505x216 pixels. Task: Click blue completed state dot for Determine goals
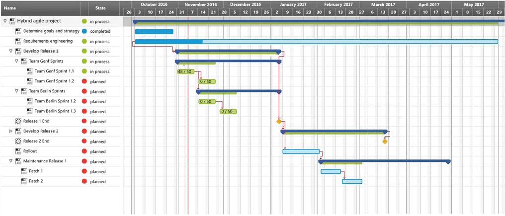click(84, 32)
